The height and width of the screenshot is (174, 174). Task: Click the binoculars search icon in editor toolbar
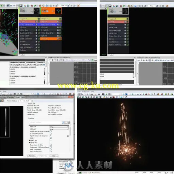tap(99, 94)
